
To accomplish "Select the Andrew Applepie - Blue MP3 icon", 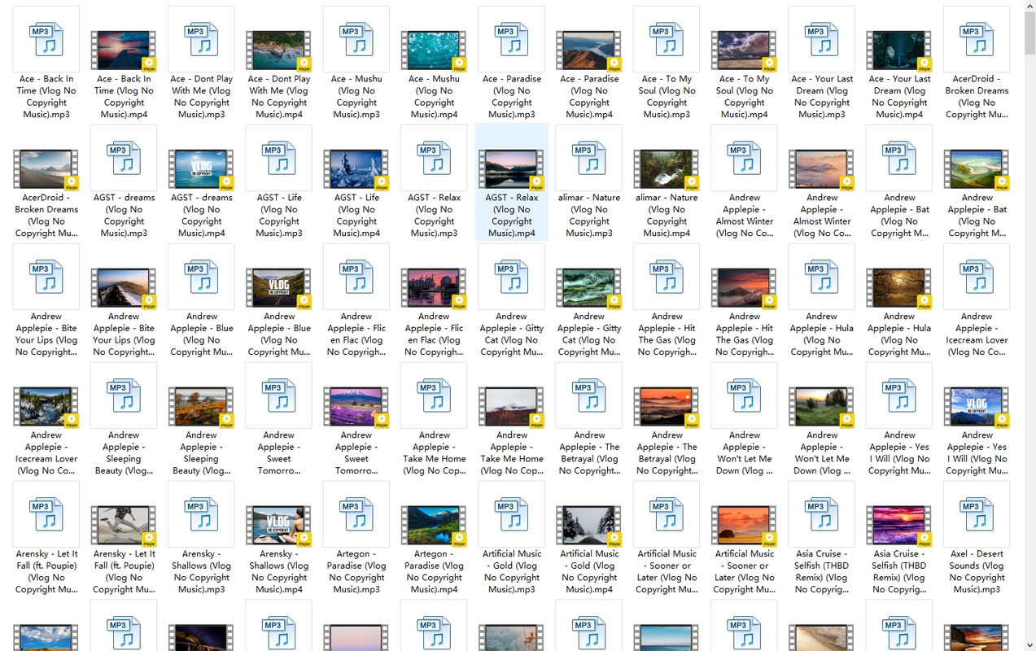I will coord(202,277).
